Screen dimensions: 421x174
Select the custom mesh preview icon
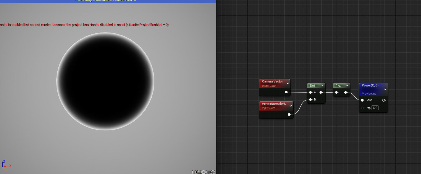coord(213,172)
